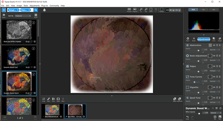The height and width of the screenshot is (121, 223).
Task: Click the Apply Duplicate button
Action: tap(178, 99)
